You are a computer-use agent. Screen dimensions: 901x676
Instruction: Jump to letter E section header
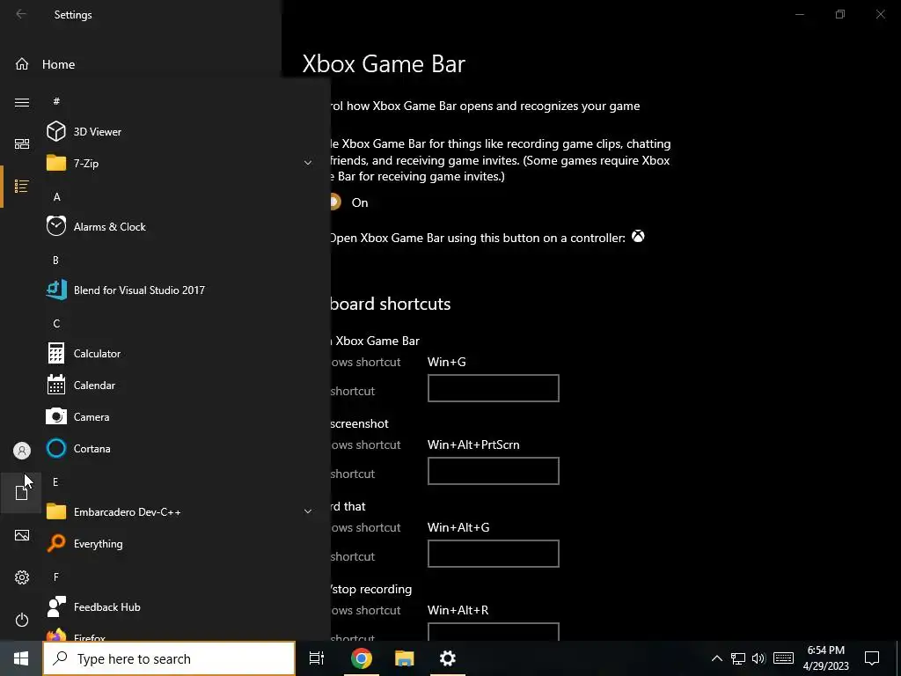point(55,481)
